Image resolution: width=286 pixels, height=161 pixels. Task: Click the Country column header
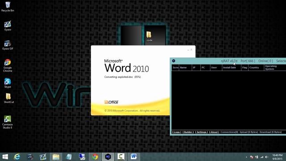tap(256, 68)
